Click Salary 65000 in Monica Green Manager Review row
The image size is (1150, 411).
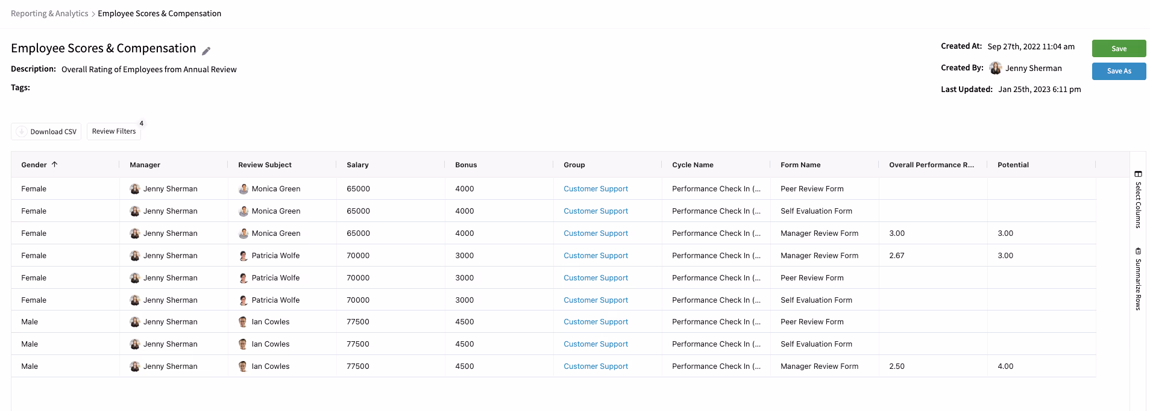[x=358, y=233]
